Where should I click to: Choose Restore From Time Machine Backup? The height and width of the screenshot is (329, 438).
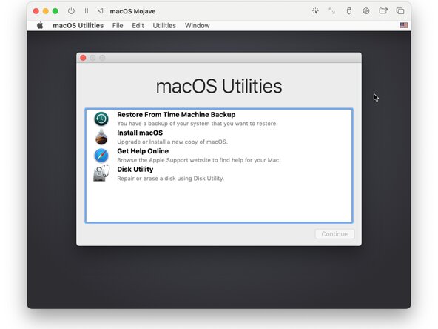[219, 119]
